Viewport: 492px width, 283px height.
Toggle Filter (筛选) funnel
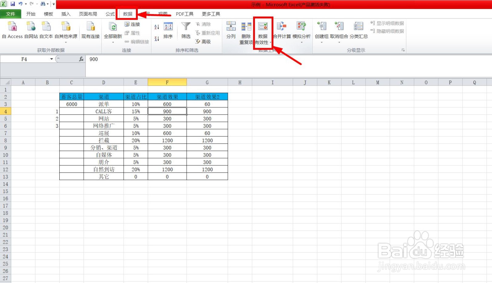186,30
